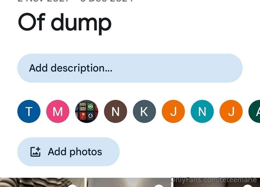Click orange J avatar beside green A avatar
The height and width of the screenshot is (187, 260).
[x=231, y=111]
